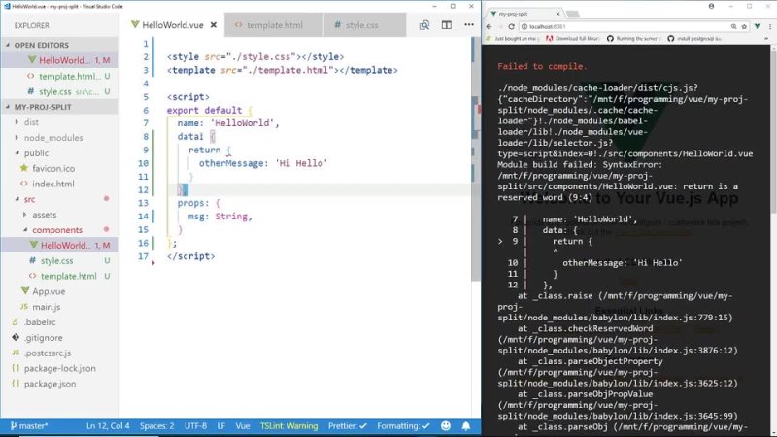Viewport: 777px width, 437px height.
Task: Change language mode via Vue status item
Action: pos(242,426)
